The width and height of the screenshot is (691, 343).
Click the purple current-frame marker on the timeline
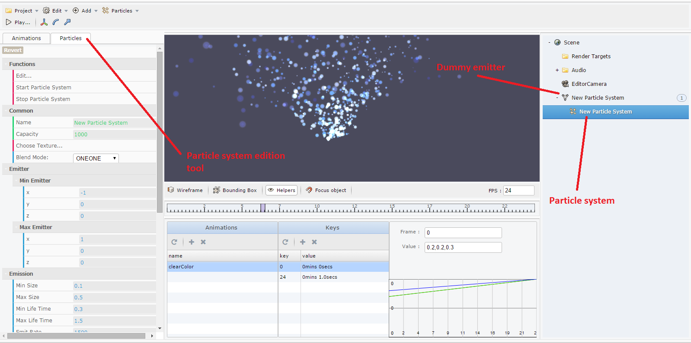point(263,208)
